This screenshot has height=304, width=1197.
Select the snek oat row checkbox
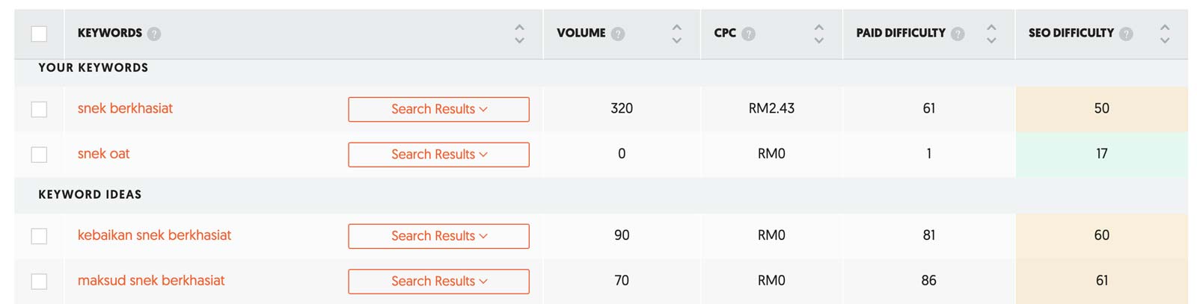point(39,155)
